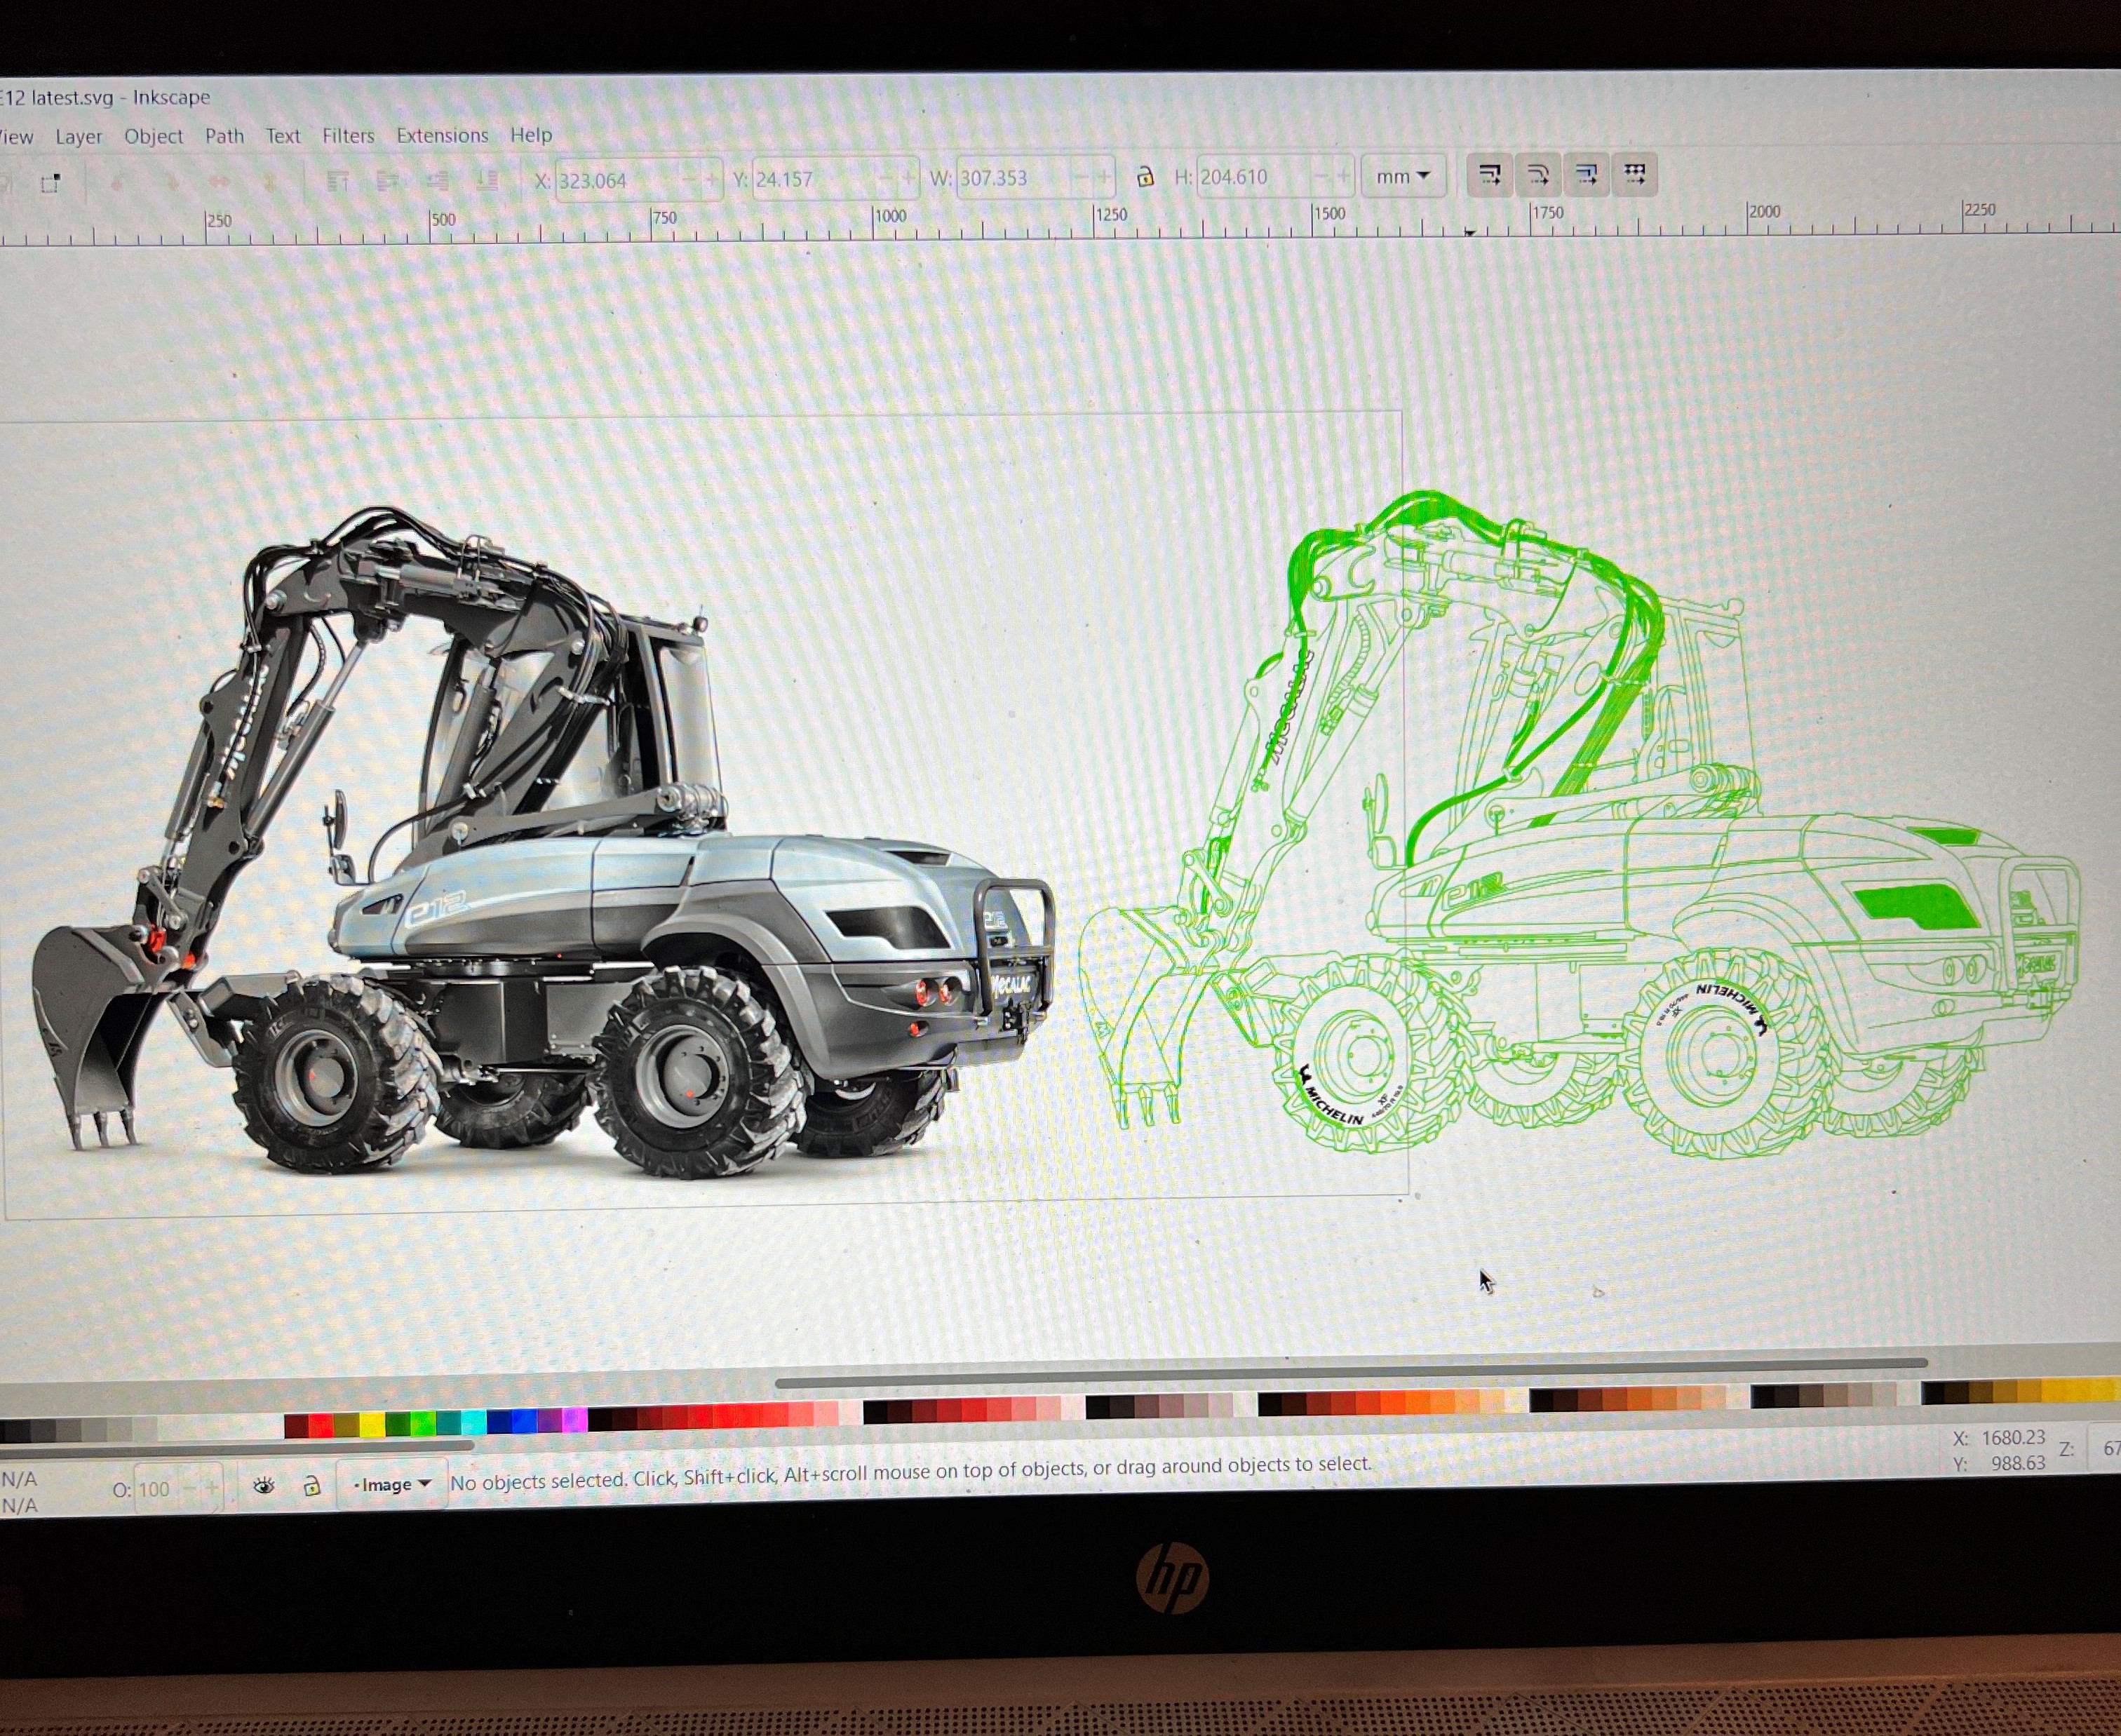Screen dimensions: 2121x1736
Task: Click the Z zoom field at bottom right
Action: (x=2105, y=1447)
